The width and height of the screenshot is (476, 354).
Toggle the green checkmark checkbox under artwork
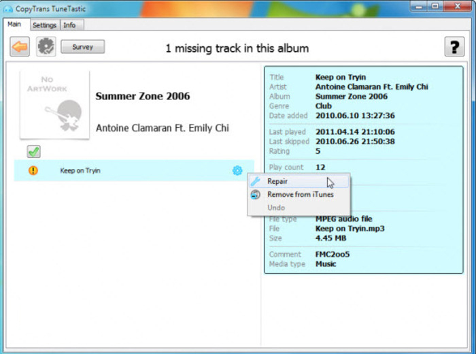[33, 151]
